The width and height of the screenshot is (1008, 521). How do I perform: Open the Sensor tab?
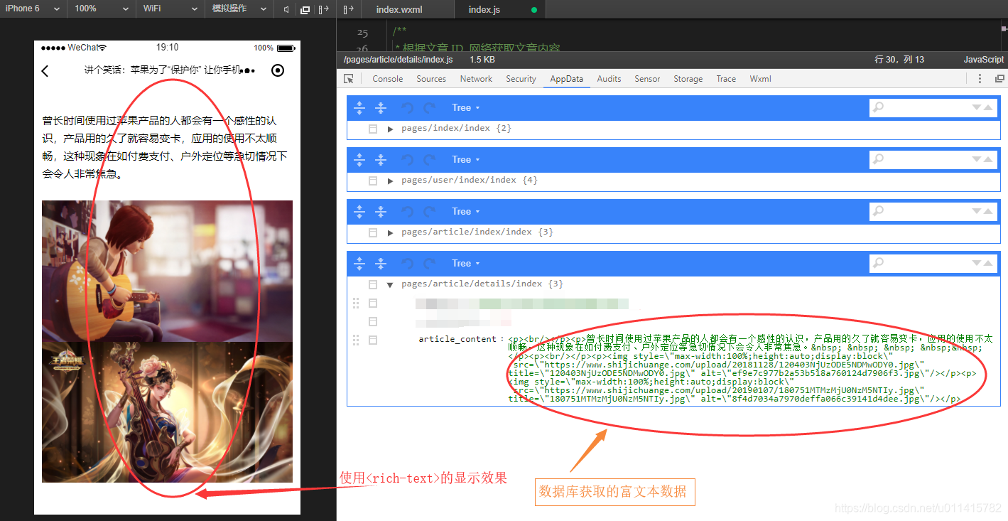pos(647,79)
